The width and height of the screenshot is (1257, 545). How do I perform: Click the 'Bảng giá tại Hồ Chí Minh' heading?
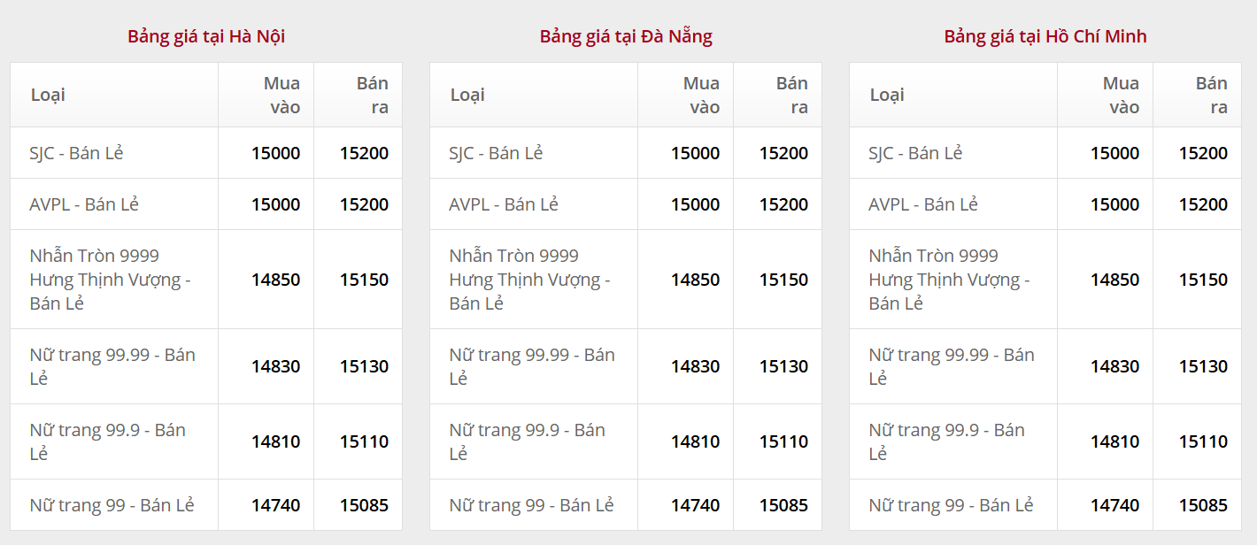pos(1045,36)
